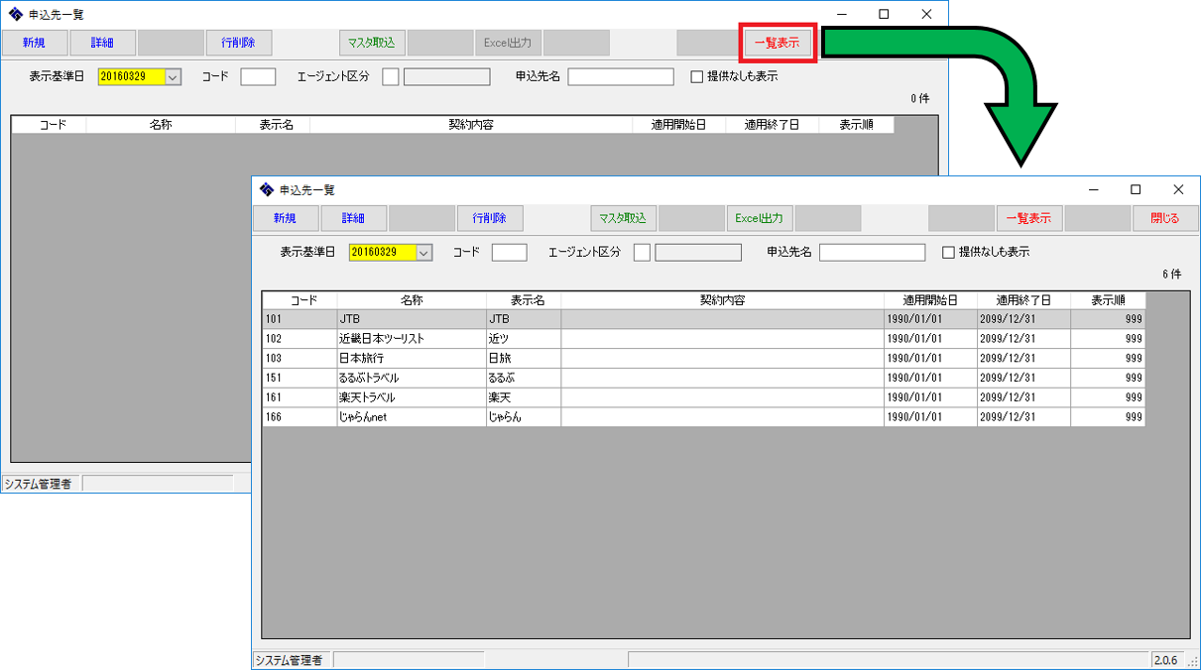Click 表示順 column header in the front window
The height and width of the screenshot is (670, 1201).
1108,300
